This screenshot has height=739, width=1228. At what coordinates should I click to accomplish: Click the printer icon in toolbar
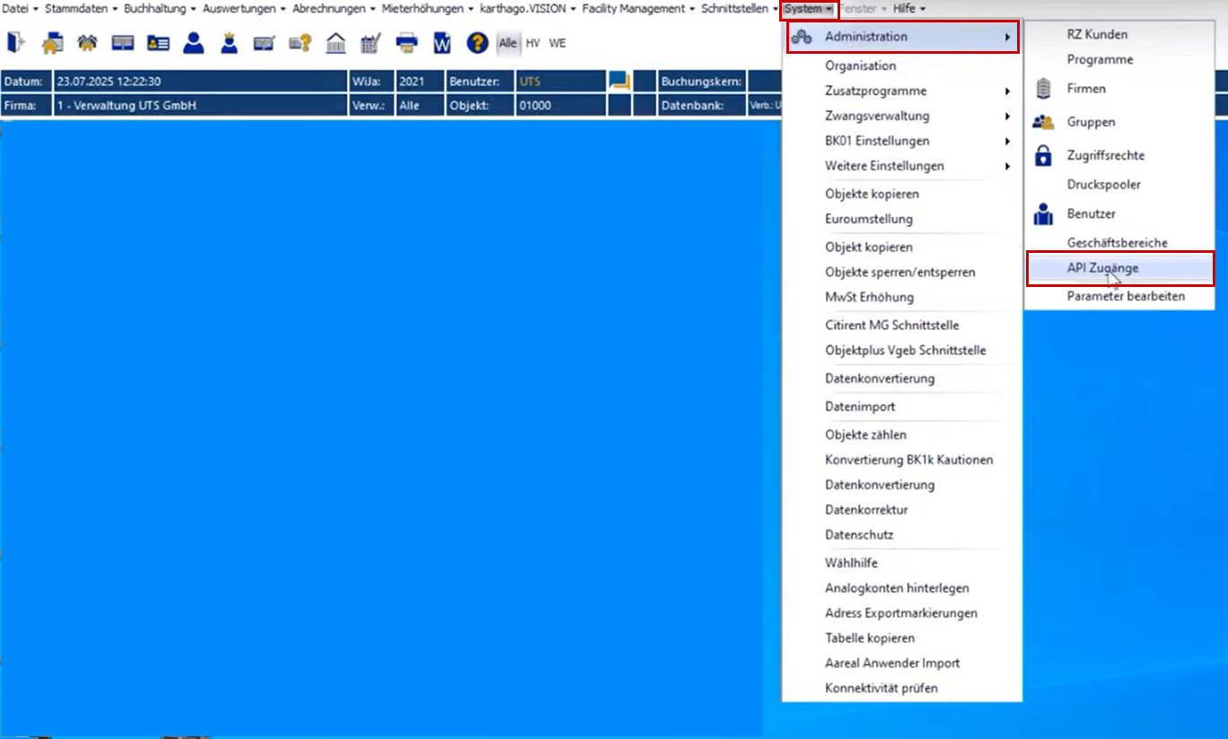tap(407, 42)
